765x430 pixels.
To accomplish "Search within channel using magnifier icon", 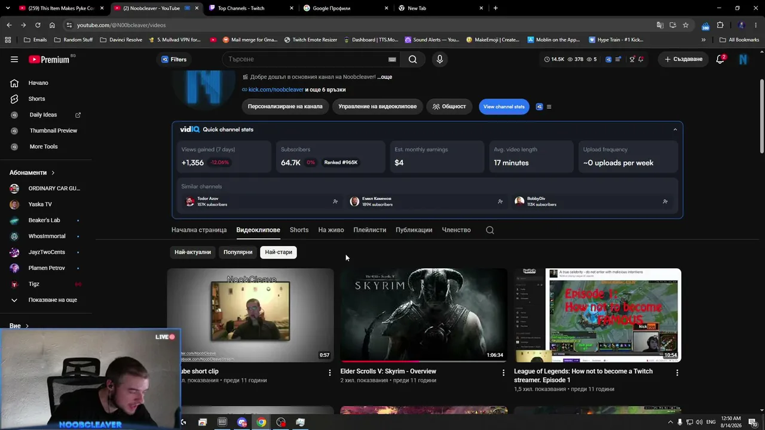I will tap(490, 230).
